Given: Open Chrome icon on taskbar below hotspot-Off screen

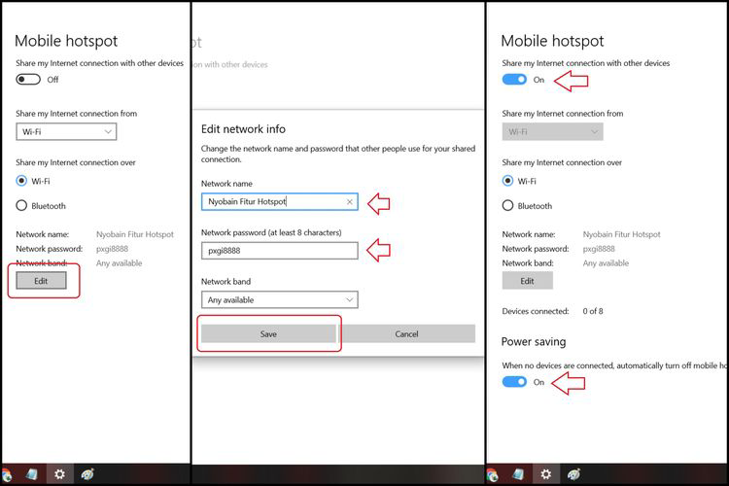Looking at the screenshot, I should coord(6,475).
